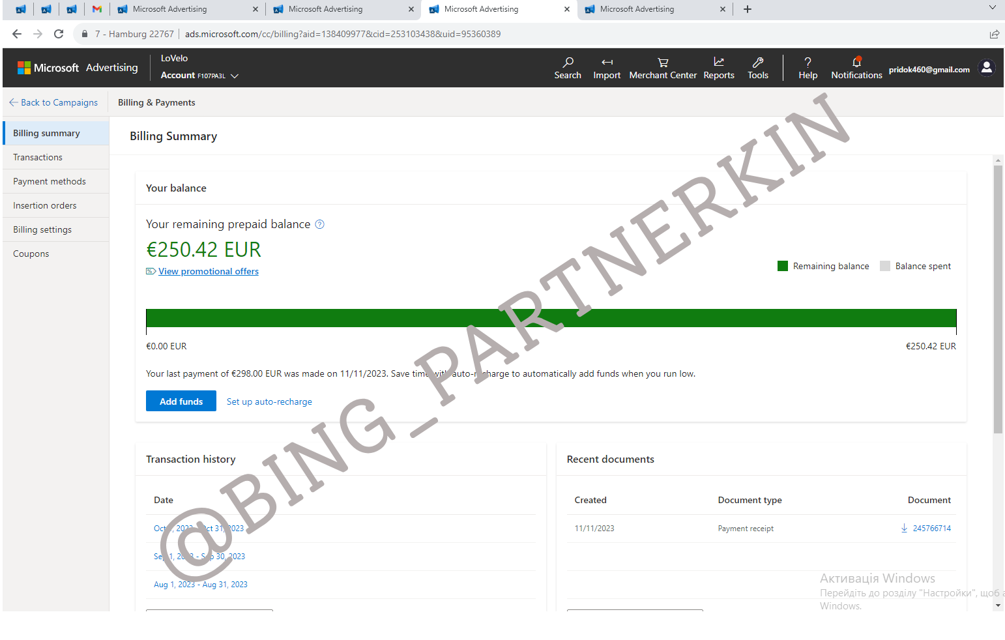The width and height of the screenshot is (1005, 640).
Task: Click the green remaining balance bar
Action: coord(551,318)
